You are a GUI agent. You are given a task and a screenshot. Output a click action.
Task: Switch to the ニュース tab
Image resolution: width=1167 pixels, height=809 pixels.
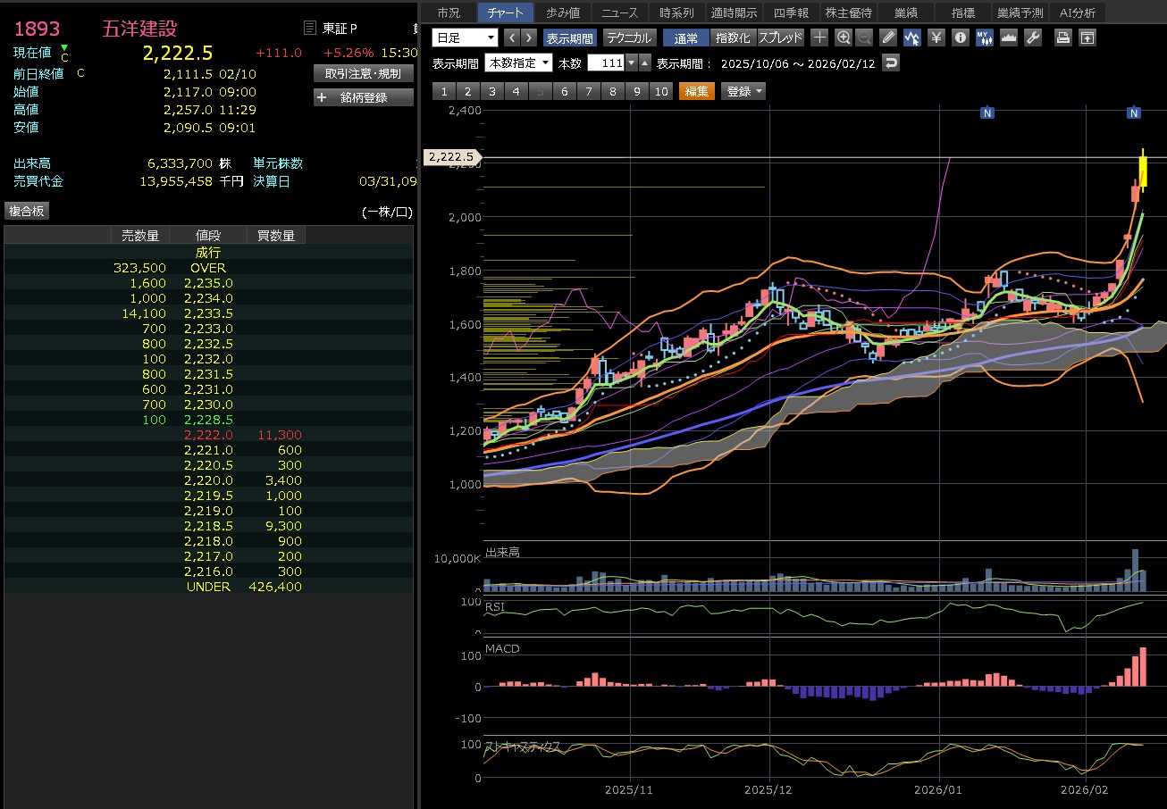pos(620,13)
